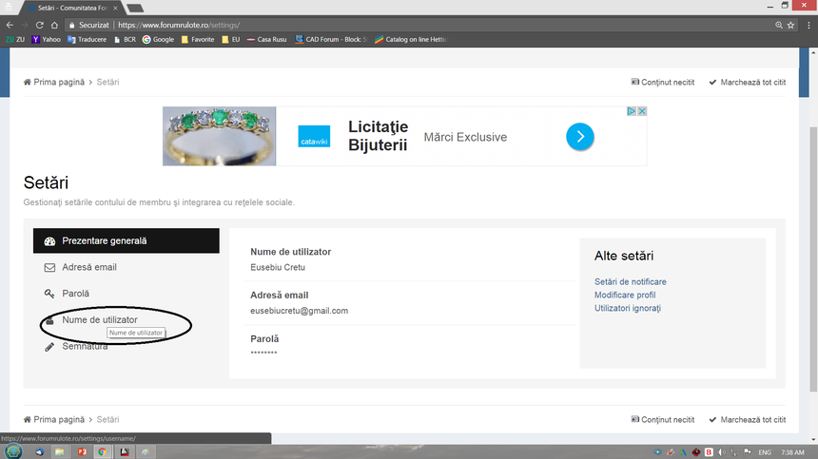Select Adresă email in settings sidebar
This screenshot has width=818, height=459.
[x=88, y=267]
